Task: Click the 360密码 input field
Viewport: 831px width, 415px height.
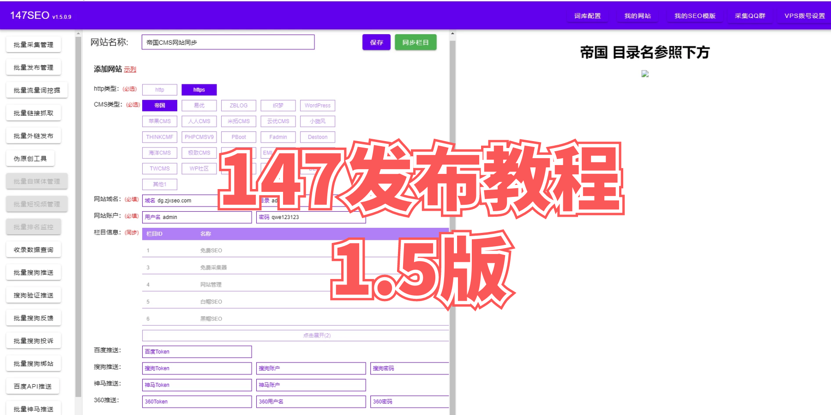Action: coord(409,402)
